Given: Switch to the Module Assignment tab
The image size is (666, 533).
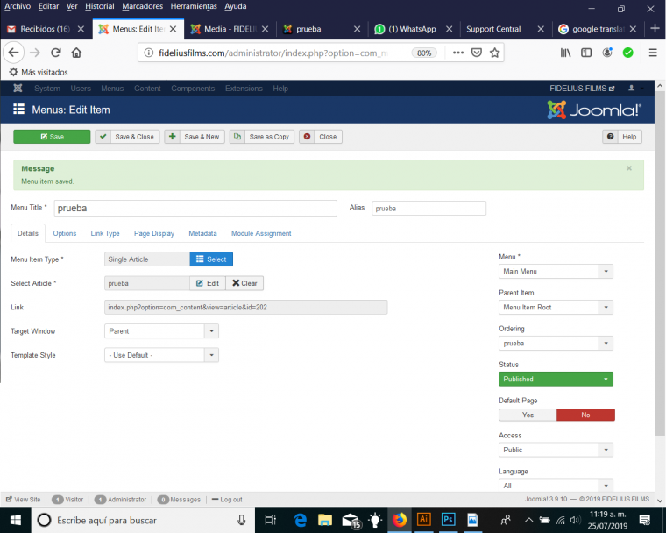Looking at the screenshot, I should 261,233.
